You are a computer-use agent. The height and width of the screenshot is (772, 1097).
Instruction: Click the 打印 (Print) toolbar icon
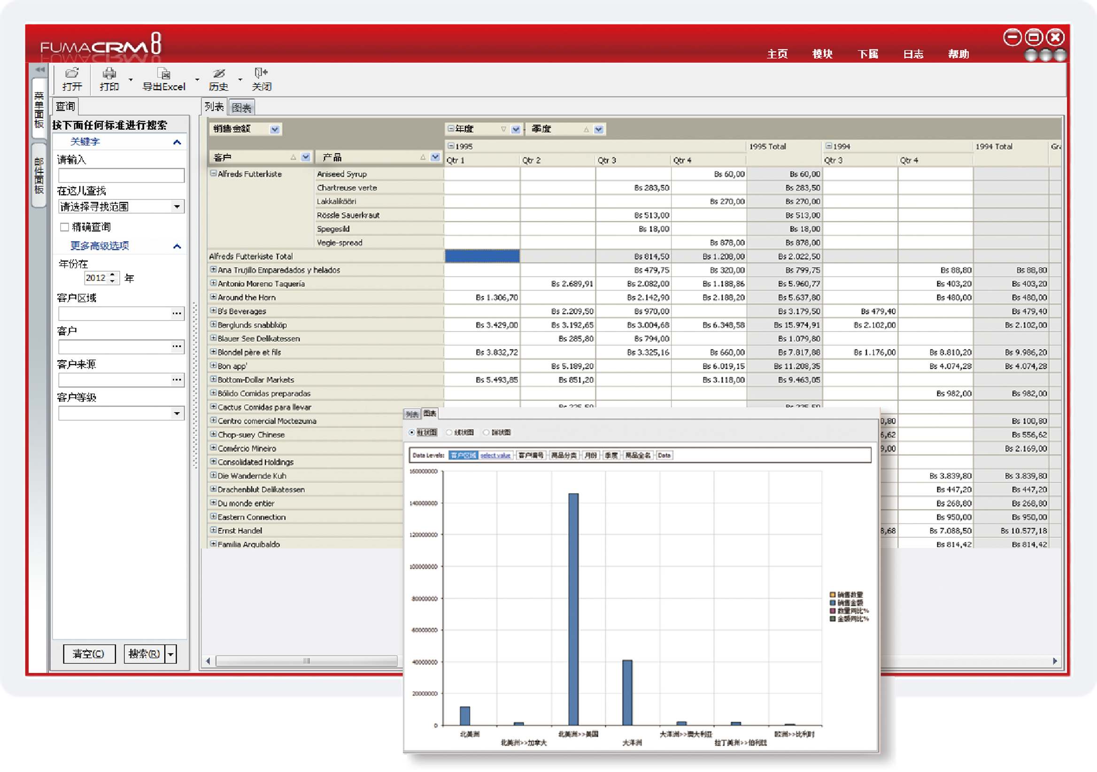point(109,73)
